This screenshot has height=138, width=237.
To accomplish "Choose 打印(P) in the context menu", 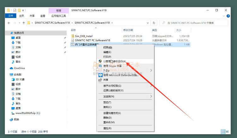I will 107,57.
